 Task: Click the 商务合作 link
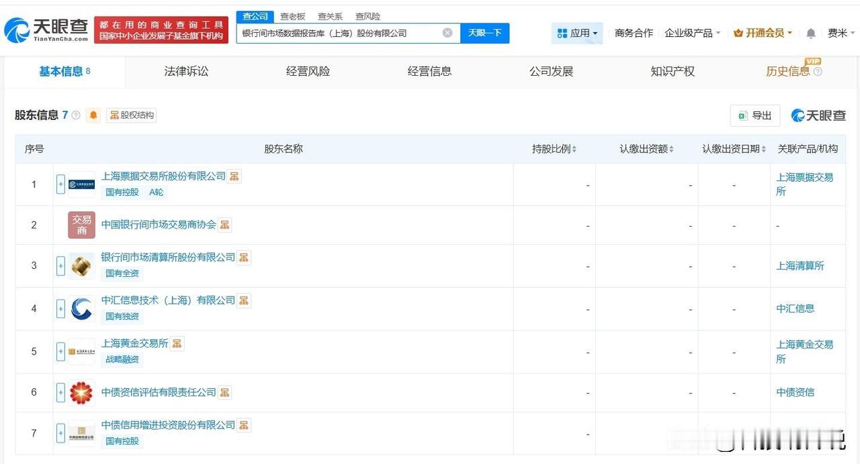(634, 33)
